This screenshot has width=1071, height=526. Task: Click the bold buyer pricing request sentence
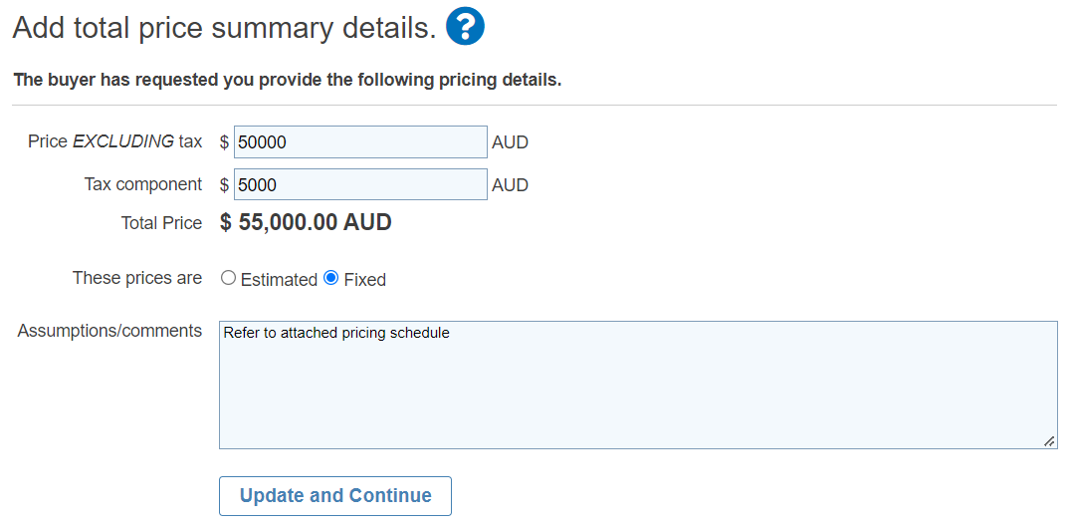pos(288,80)
